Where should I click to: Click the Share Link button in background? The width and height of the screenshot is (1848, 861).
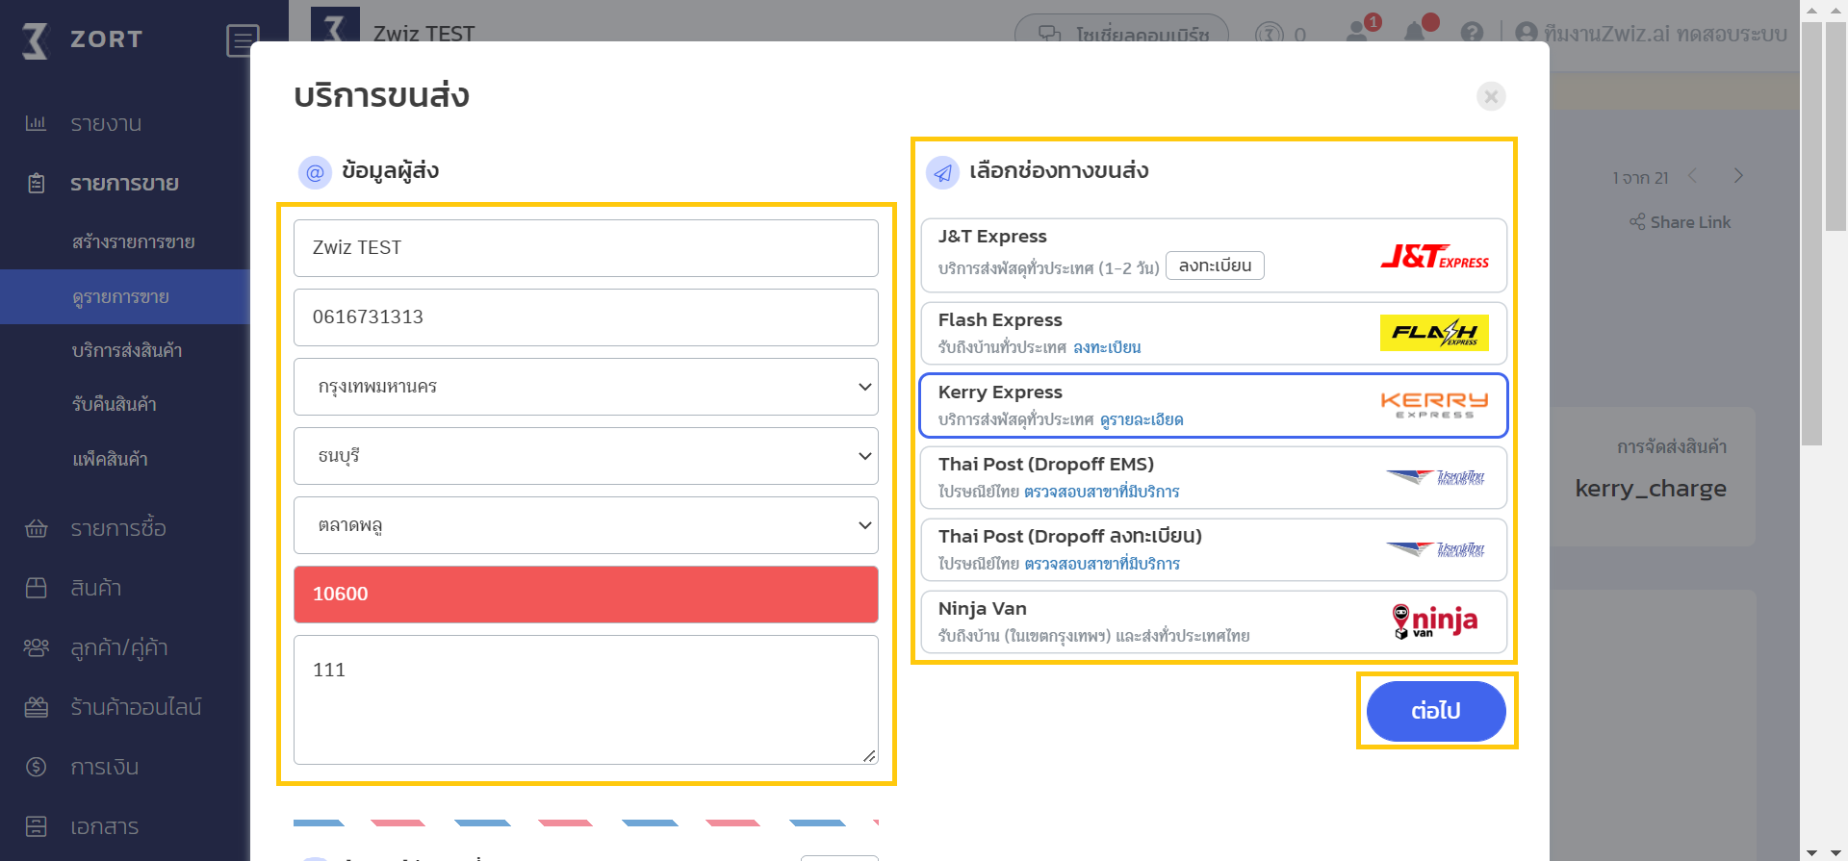pyautogui.click(x=1680, y=222)
